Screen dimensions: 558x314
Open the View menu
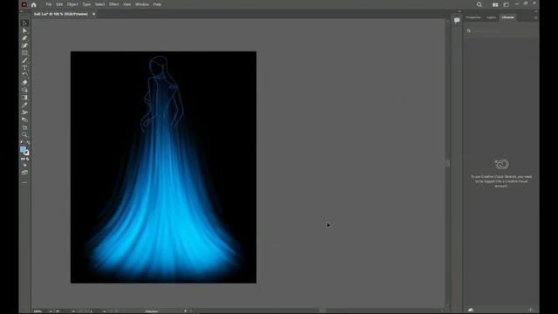tap(127, 4)
